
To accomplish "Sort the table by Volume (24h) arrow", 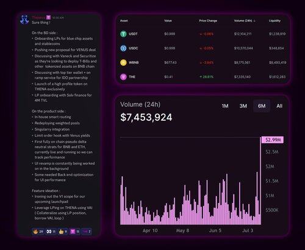I will click(254, 21).
